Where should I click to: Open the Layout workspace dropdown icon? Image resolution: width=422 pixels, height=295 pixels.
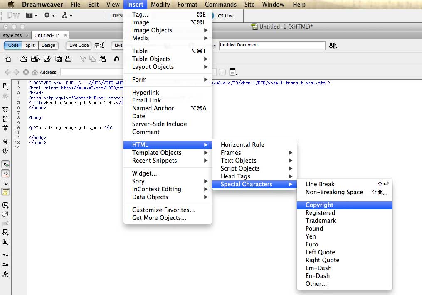coord(32,15)
